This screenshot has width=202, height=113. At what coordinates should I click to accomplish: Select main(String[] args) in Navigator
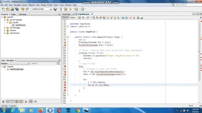tap(16, 69)
